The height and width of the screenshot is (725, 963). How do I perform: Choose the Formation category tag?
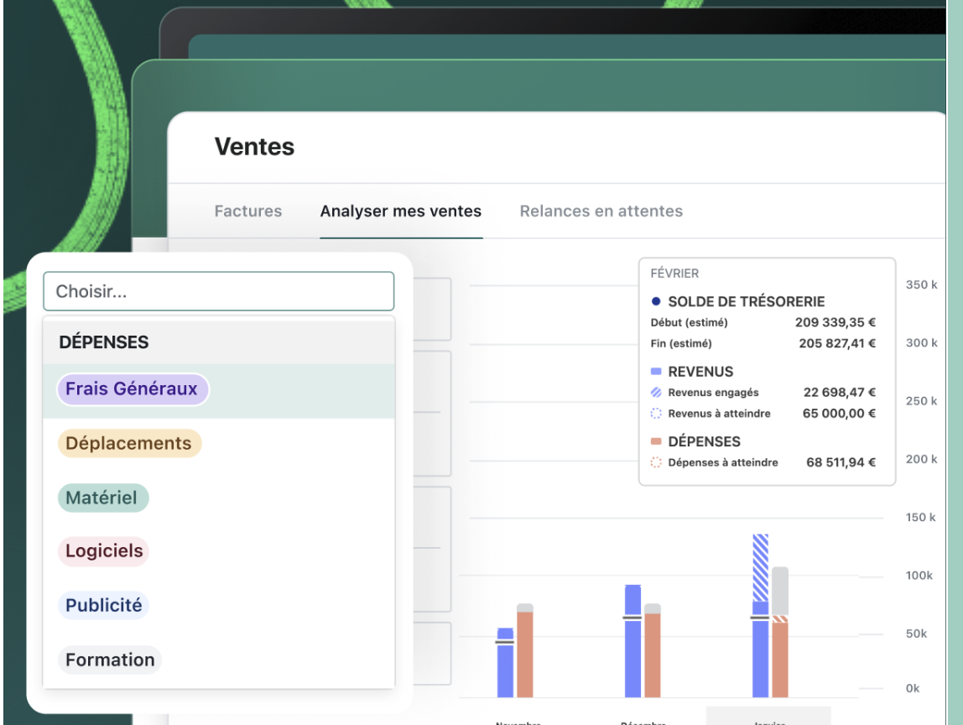[x=110, y=660]
